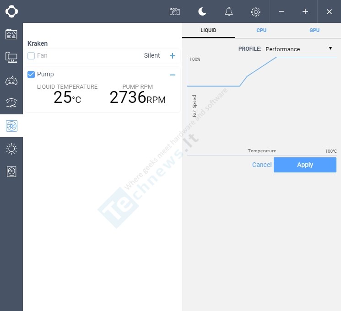Open the screenshot camera tool
The width and height of the screenshot is (341, 311).
point(175,11)
